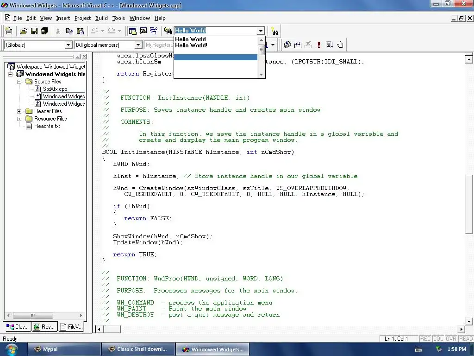
Task: Click the Windowed Widgets taskbar button
Action: tap(212, 350)
